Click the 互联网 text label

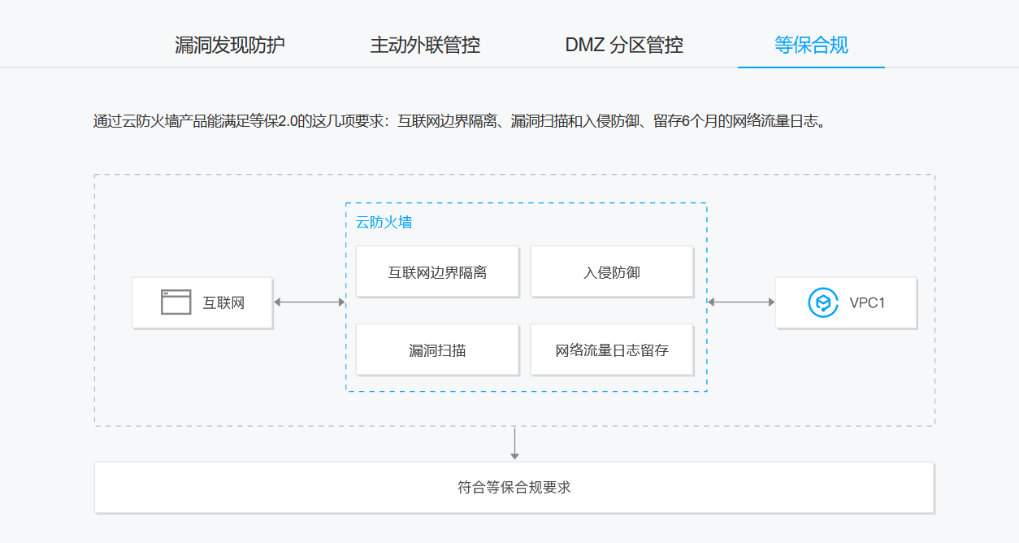(223, 303)
